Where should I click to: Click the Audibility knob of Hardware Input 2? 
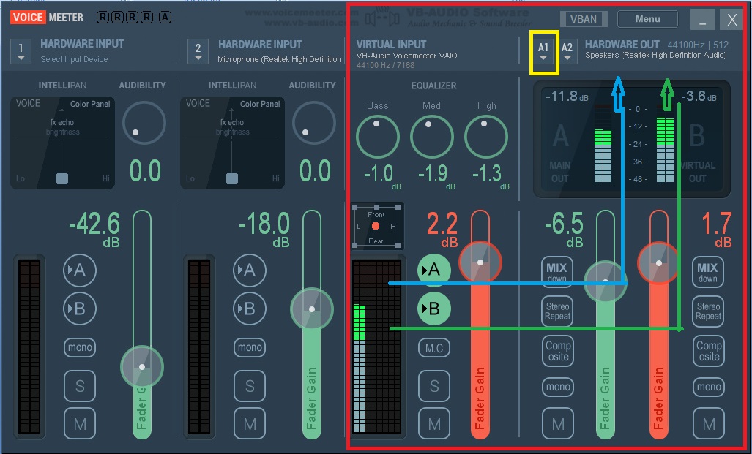pos(313,123)
